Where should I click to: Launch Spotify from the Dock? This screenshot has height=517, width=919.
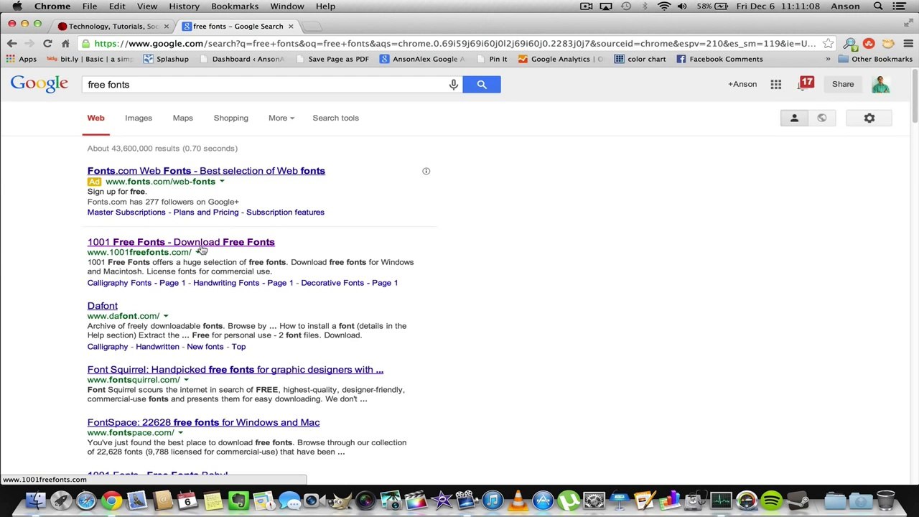tap(773, 500)
